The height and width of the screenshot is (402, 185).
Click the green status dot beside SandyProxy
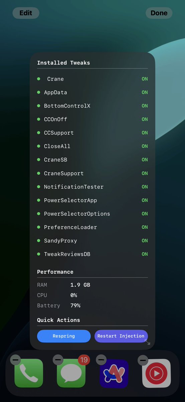39,240
